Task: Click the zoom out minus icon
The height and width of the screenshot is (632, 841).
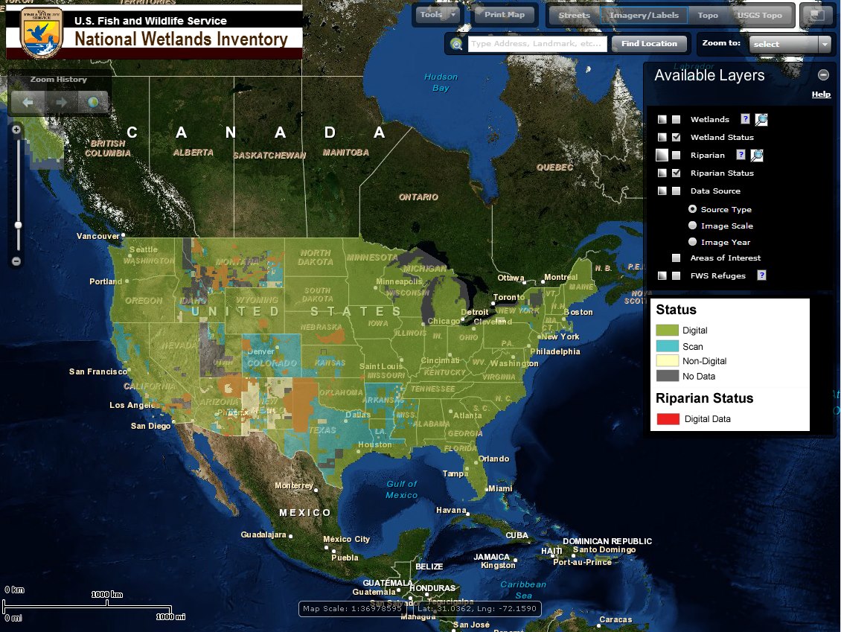Action: click(16, 261)
